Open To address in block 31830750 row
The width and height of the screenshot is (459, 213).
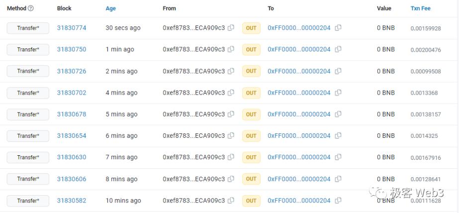[x=299, y=49]
